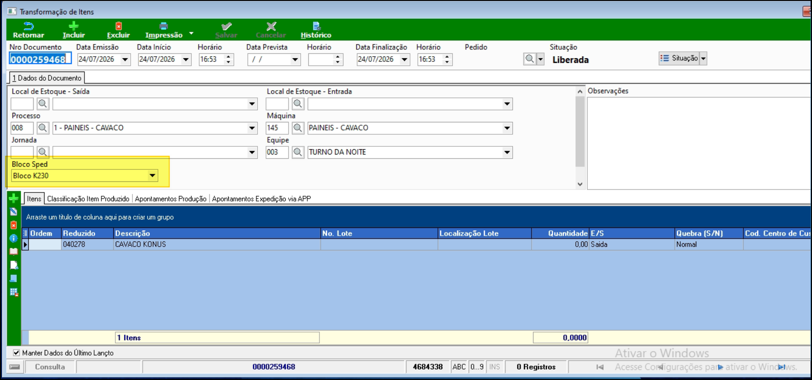Open Apontamentos Expedição via APP tab
This screenshot has height=380, width=812.
(261, 199)
